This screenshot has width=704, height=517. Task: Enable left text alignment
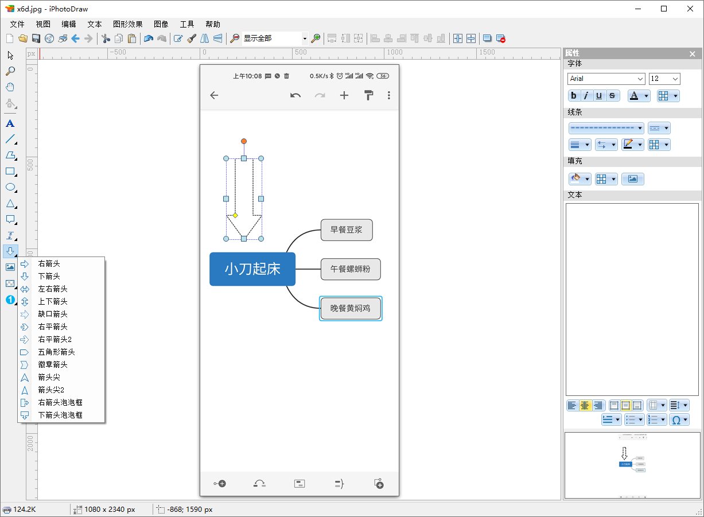[x=572, y=406]
